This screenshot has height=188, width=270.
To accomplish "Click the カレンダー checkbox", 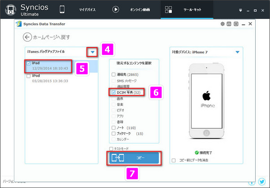I will point(113,139).
